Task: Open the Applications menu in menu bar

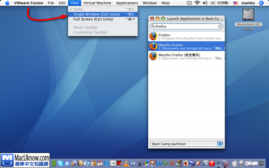Action: 127,3
